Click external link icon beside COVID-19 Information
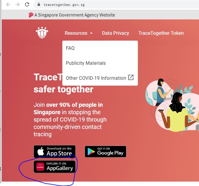Image resolution: width=199 pixels, height=186 pixels. pos(131,77)
